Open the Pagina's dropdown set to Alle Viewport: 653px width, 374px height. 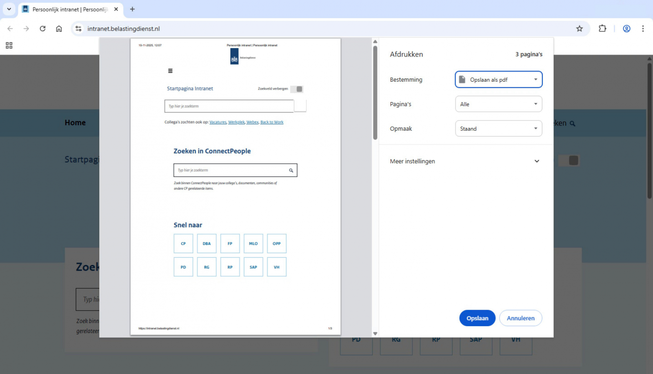click(498, 104)
